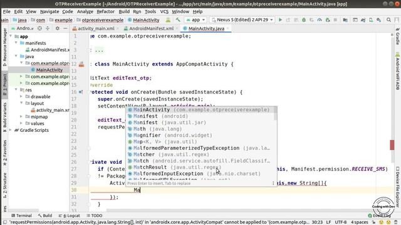Open the Project Structure icon in toolbar
The image size is (401, 225).
345,19
